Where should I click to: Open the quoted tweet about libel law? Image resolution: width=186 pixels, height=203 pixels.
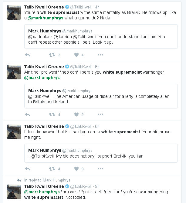coord(101,37)
